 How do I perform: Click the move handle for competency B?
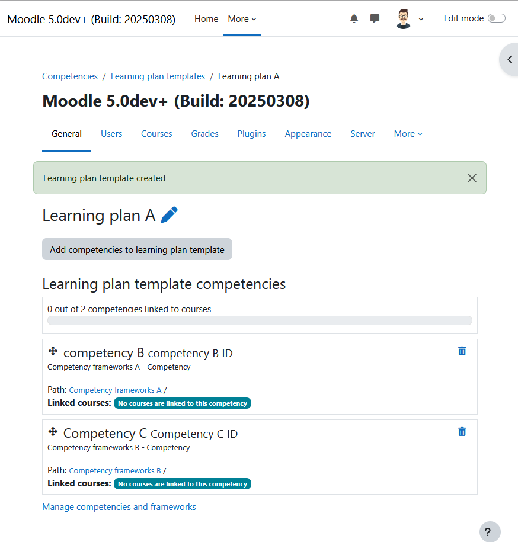pyautogui.click(x=53, y=351)
